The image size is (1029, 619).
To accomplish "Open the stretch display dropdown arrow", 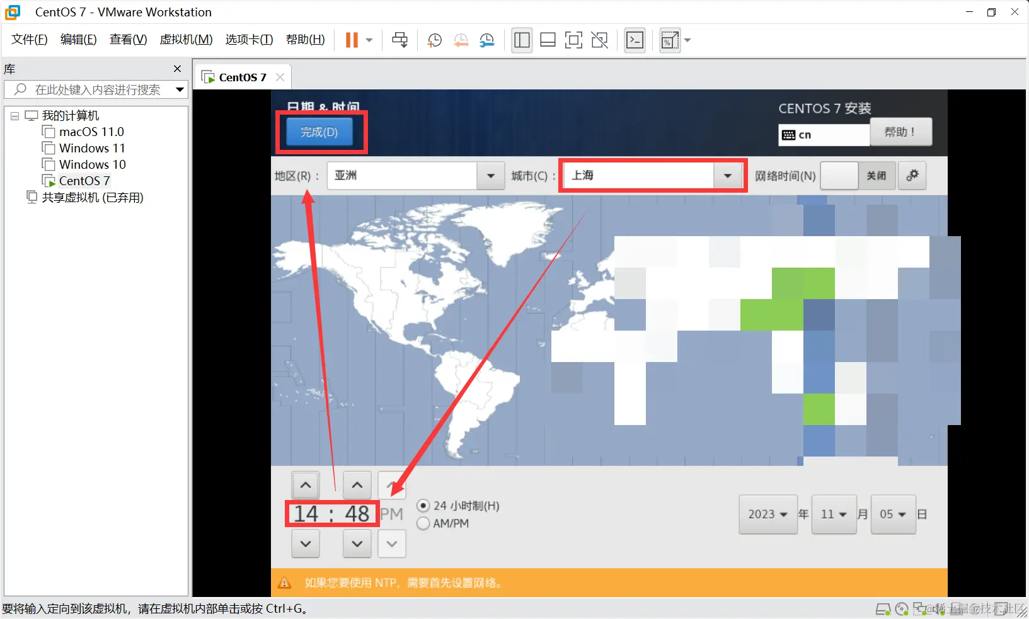I will pyautogui.click(x=687, y=40).
